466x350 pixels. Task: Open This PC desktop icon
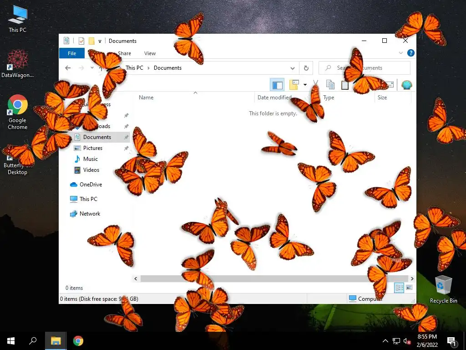click(18, 19)
